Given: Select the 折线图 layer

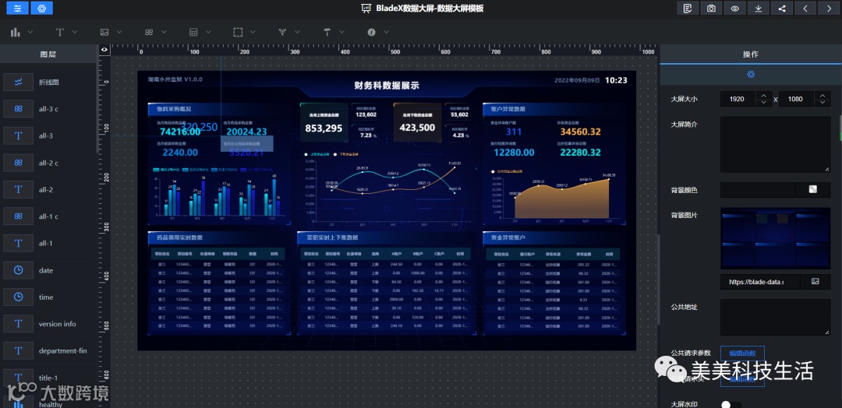Looking at the screenshot, I should pyautogui.click(x=48, y=82).
